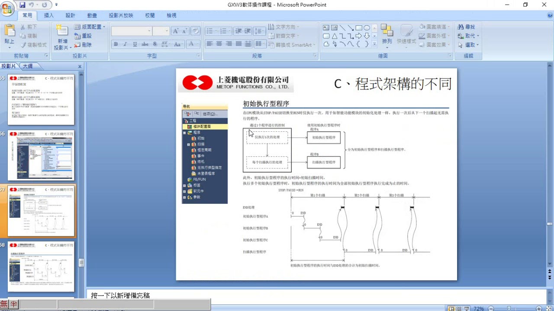This screenshot has height=311, width=554.
Task: Open the Layout (版面配置) dropdown
Action: pyautogui.click(x=90, y=27)
